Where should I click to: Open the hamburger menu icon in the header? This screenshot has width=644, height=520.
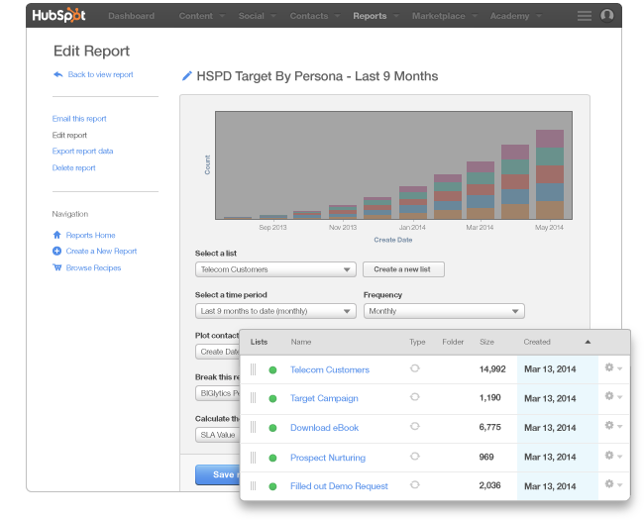tap(585, 16)
